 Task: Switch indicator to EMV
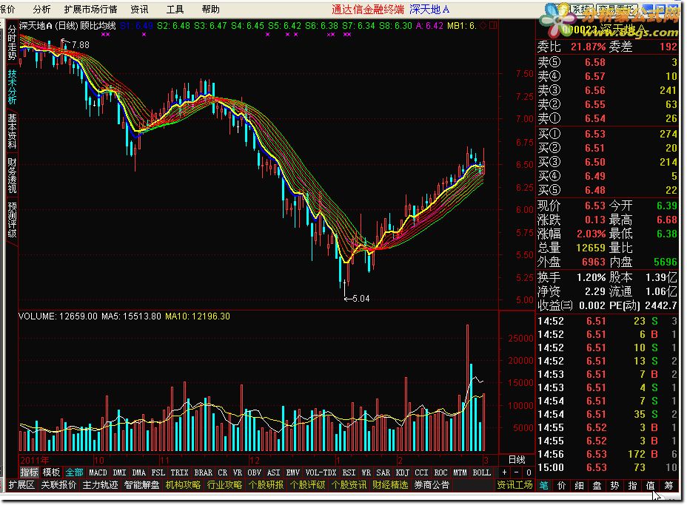tap(292, 472)
